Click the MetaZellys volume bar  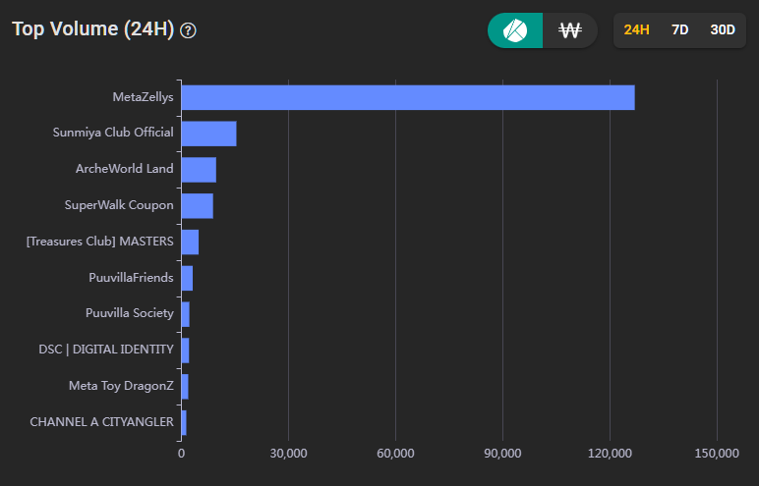[x=408, y=97]
